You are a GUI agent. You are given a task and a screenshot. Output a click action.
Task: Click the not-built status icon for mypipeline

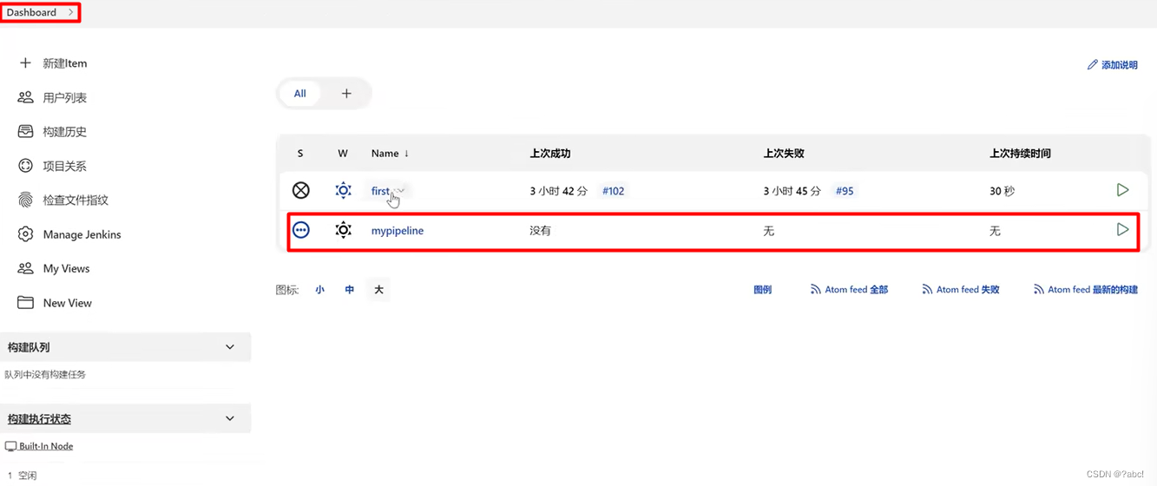pos(300,230)
